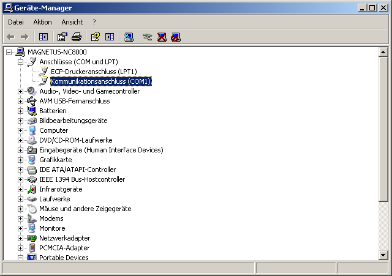Click the Back arrow in the toolbar
This screenshot has height=276, width=392.
coord(10,37)
